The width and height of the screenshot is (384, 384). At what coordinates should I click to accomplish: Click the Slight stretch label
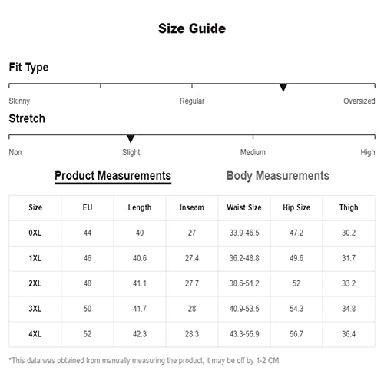pyautogui.click(x=131, y=152)
